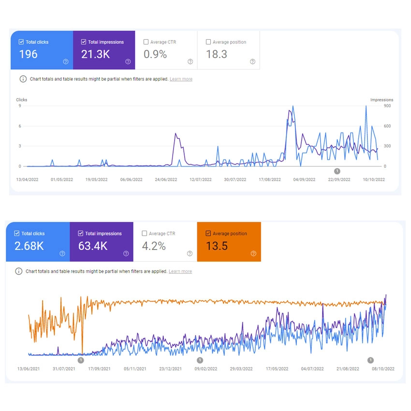This screenshot has height=411, width=411.
Task: Uncheck Total impressions checkbox in bottom chart
Action: click(x=80, y=233)
